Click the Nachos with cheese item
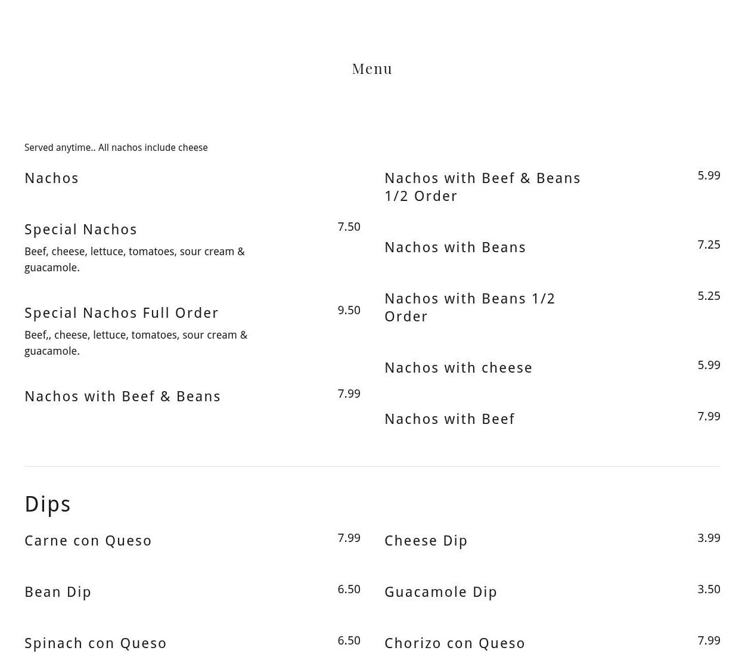The height and width of the screenshot is (666, 745). 458,368
